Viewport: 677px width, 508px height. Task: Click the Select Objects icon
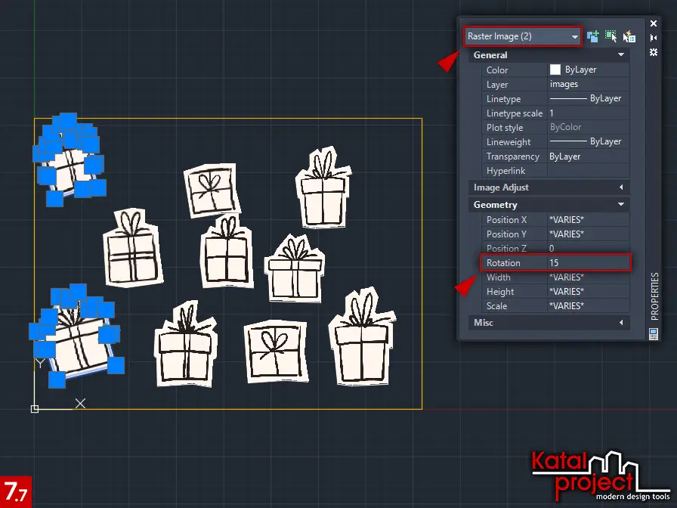[x=611, y=36]
